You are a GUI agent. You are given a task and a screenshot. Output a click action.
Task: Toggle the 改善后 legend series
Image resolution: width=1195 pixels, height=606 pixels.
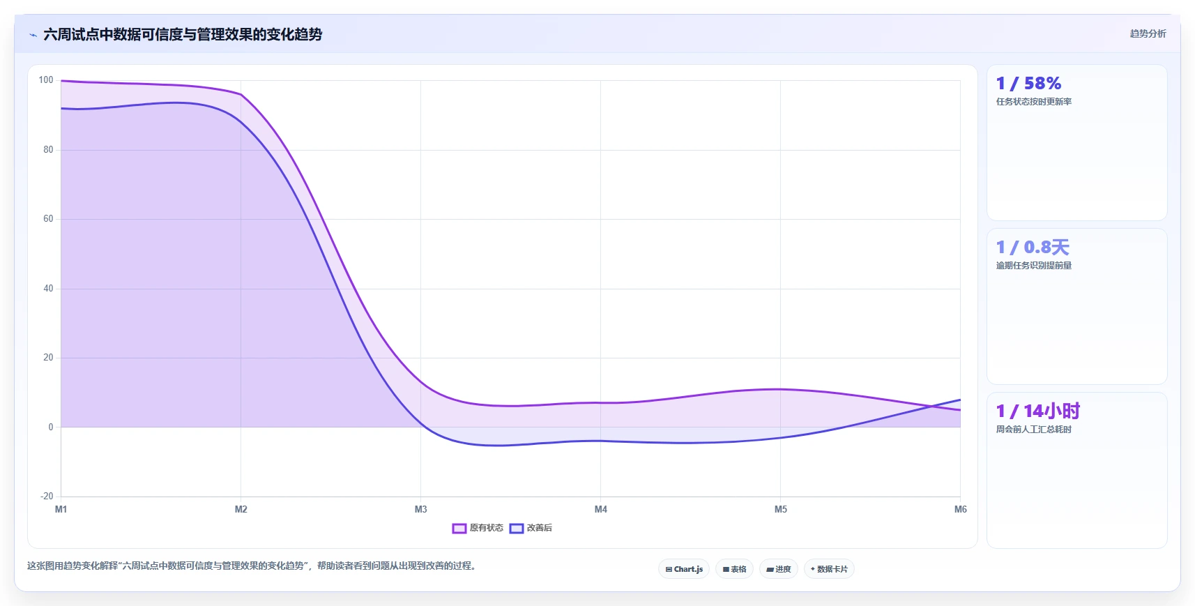[x=531, y=528]
